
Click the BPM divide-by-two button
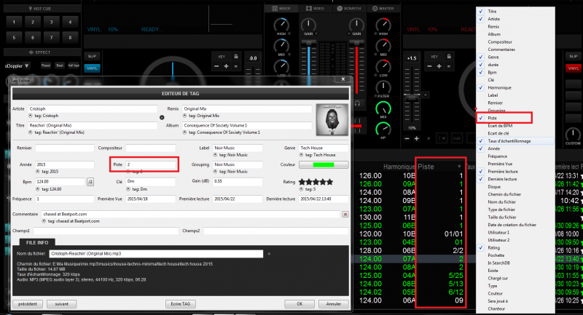coord(90,181)
